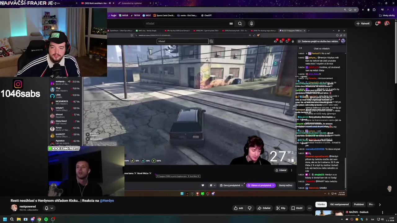Expand the subscription notification bell dropdown

[49, 208]
